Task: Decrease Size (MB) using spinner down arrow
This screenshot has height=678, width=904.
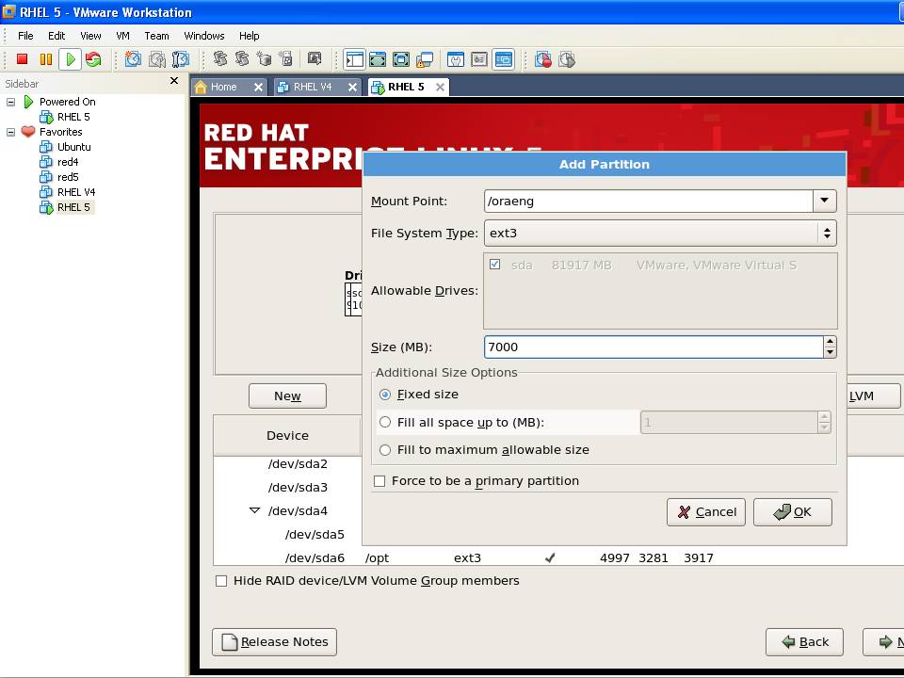Action: point(830,352)
